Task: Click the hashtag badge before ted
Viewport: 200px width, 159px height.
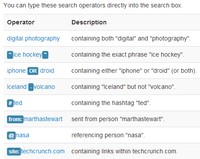Action: (x=10, y=103)
